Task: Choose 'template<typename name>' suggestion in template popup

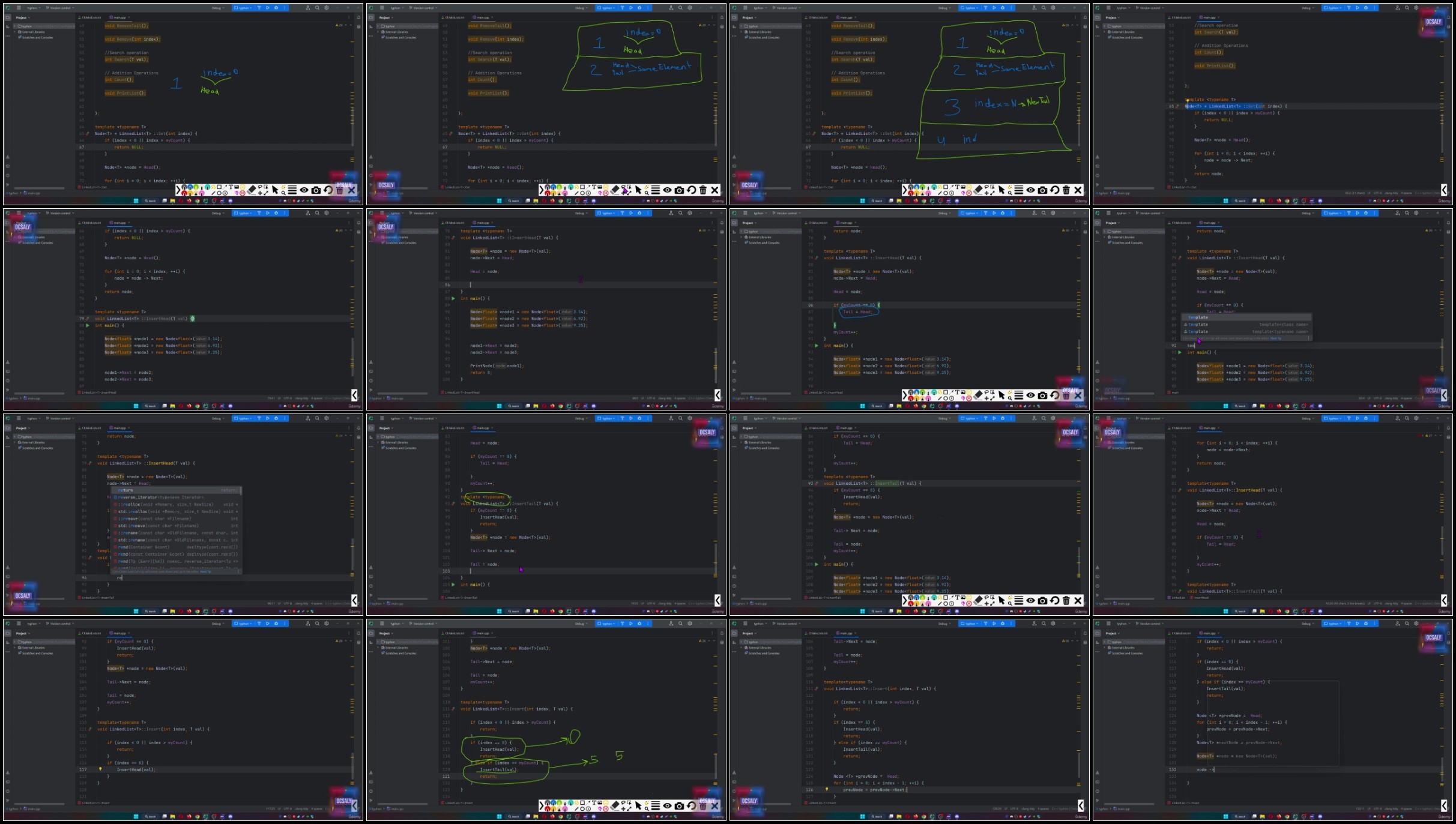Action: pos(1246,331)
